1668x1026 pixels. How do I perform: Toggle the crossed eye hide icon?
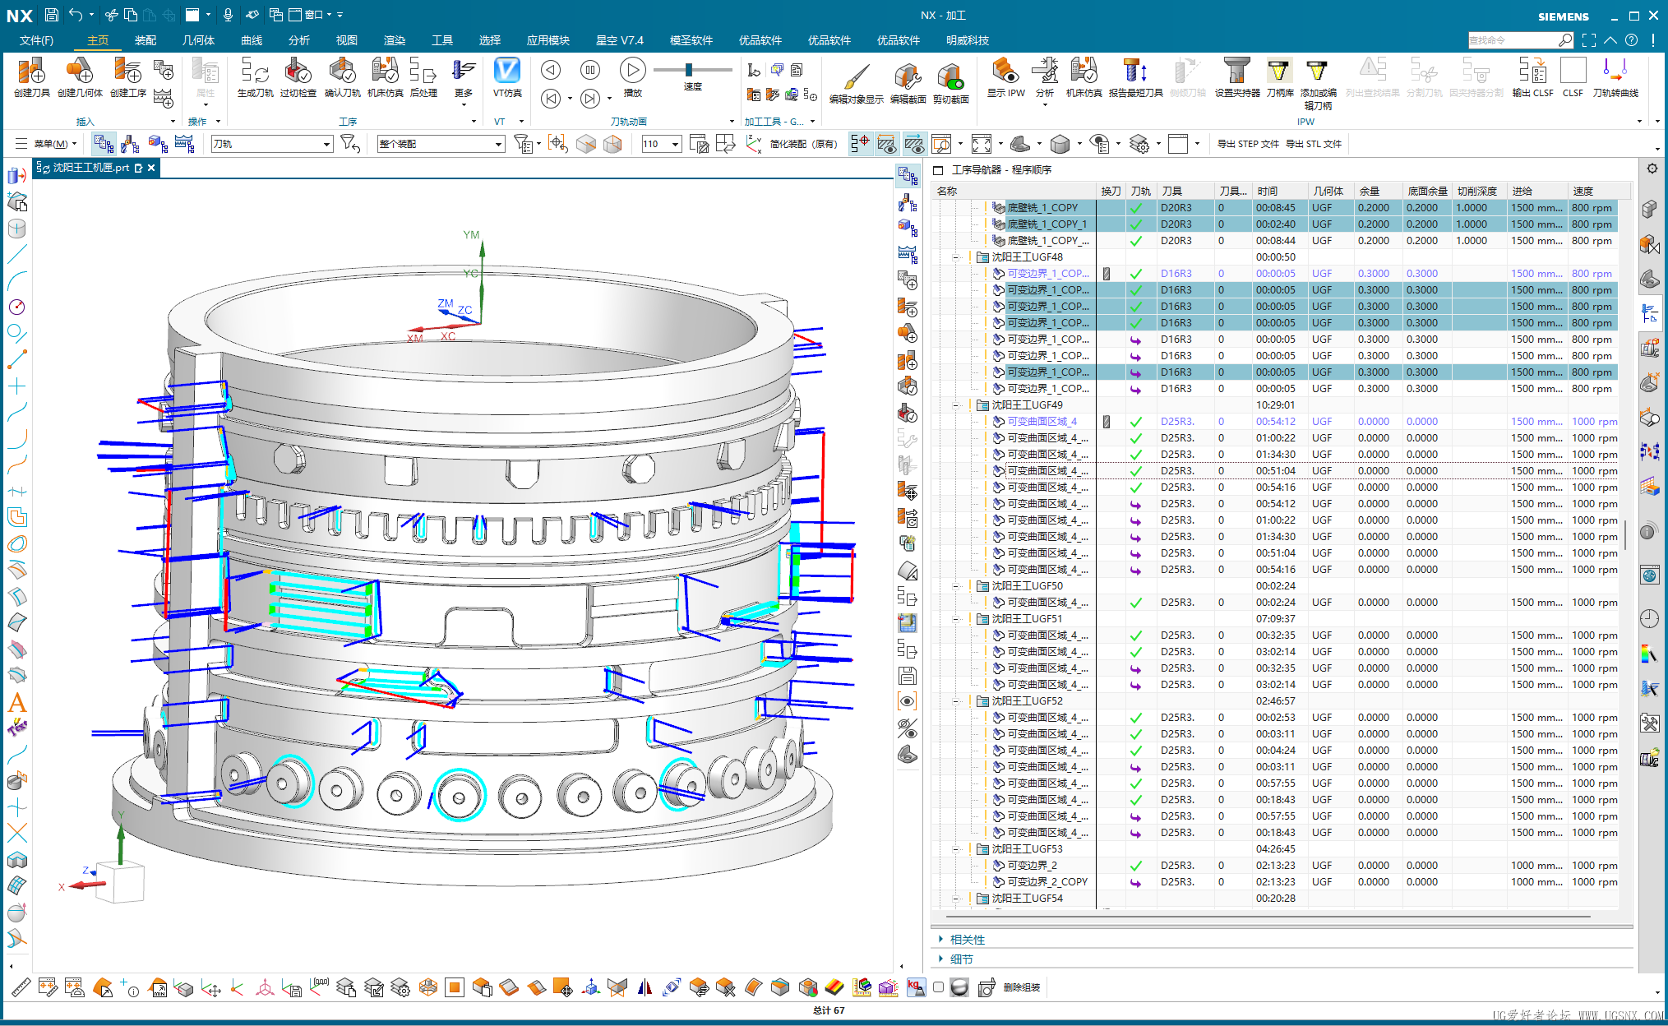coord(907,728)
